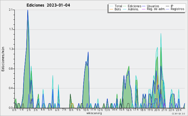The height and width of the screenshot is (116, 188).
Task: Click the chart title Ediciones 2023-01-04
Action: coord(48,5)
